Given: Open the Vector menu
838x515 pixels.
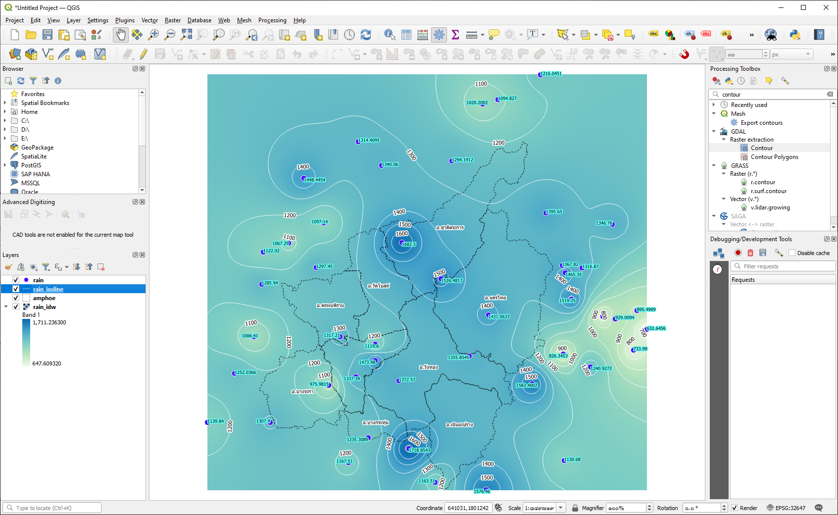Looking at the screenshot, I should pyautogui.click(x=149, y=20).
